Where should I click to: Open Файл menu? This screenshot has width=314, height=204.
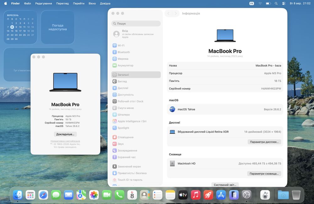coord(27,3)
